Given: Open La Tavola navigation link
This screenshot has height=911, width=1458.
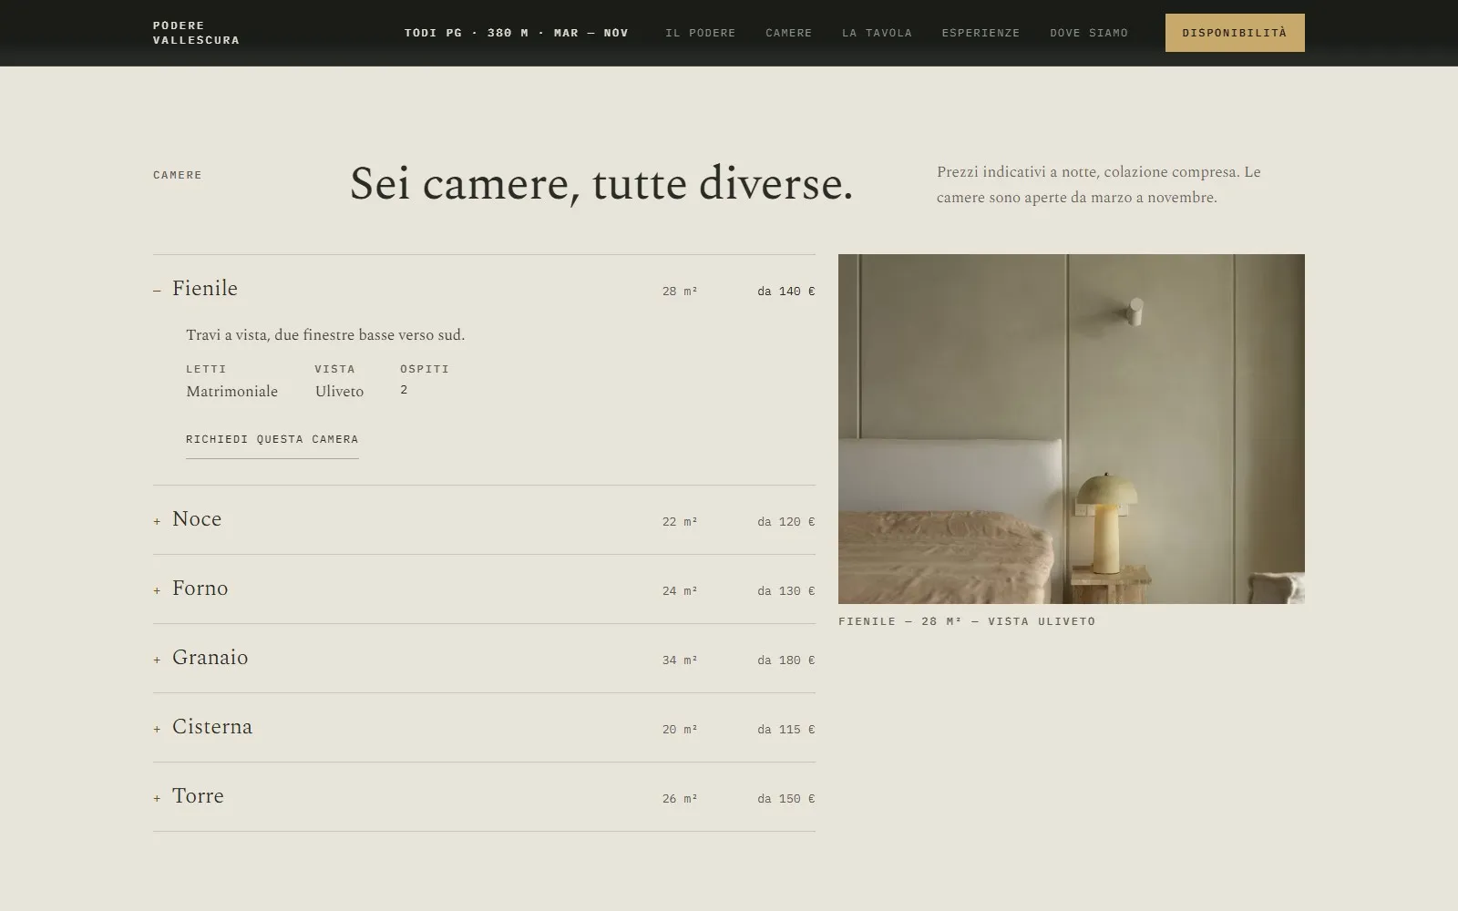Looking at the screenshot, I should coord(877,33).
